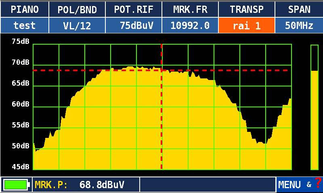Click the 70dB axis label
323x193 pixels.
tap(21, 62)
